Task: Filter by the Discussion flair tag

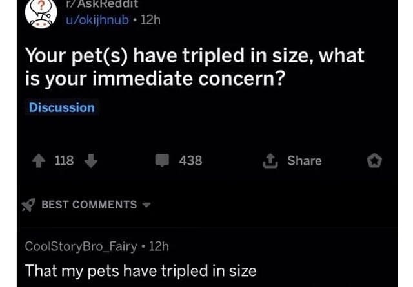Action: pyautogui.click(x=61, y=107)
